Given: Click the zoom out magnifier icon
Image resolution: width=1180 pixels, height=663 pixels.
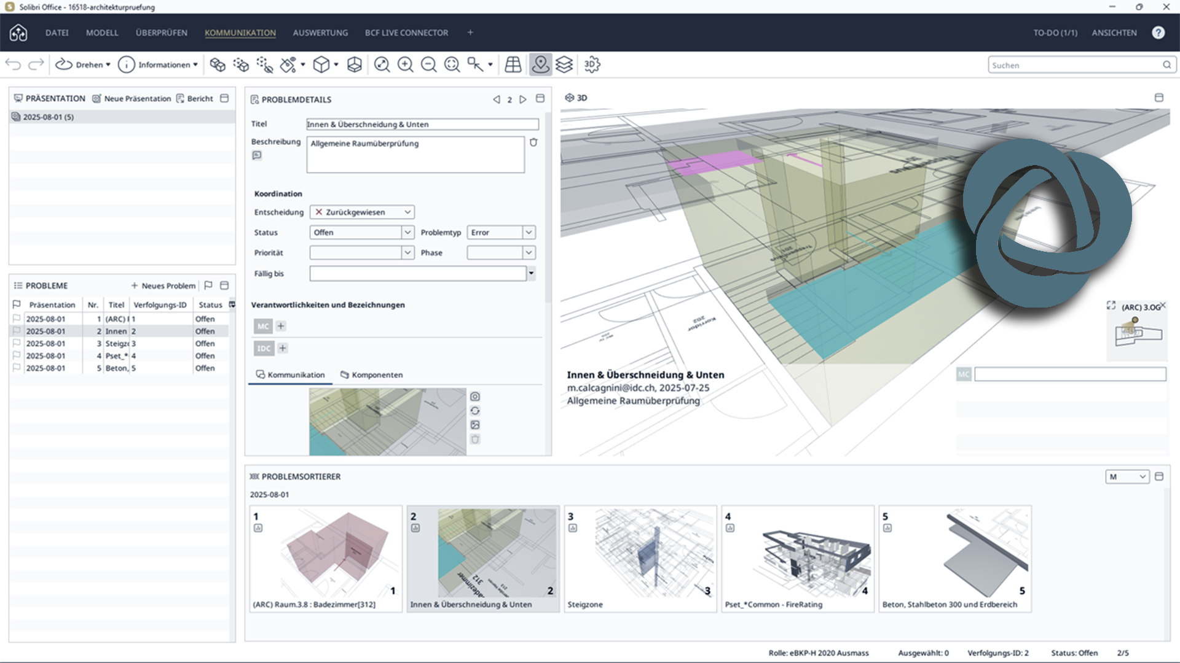Looking at the screenshot, I should [428, 64].
